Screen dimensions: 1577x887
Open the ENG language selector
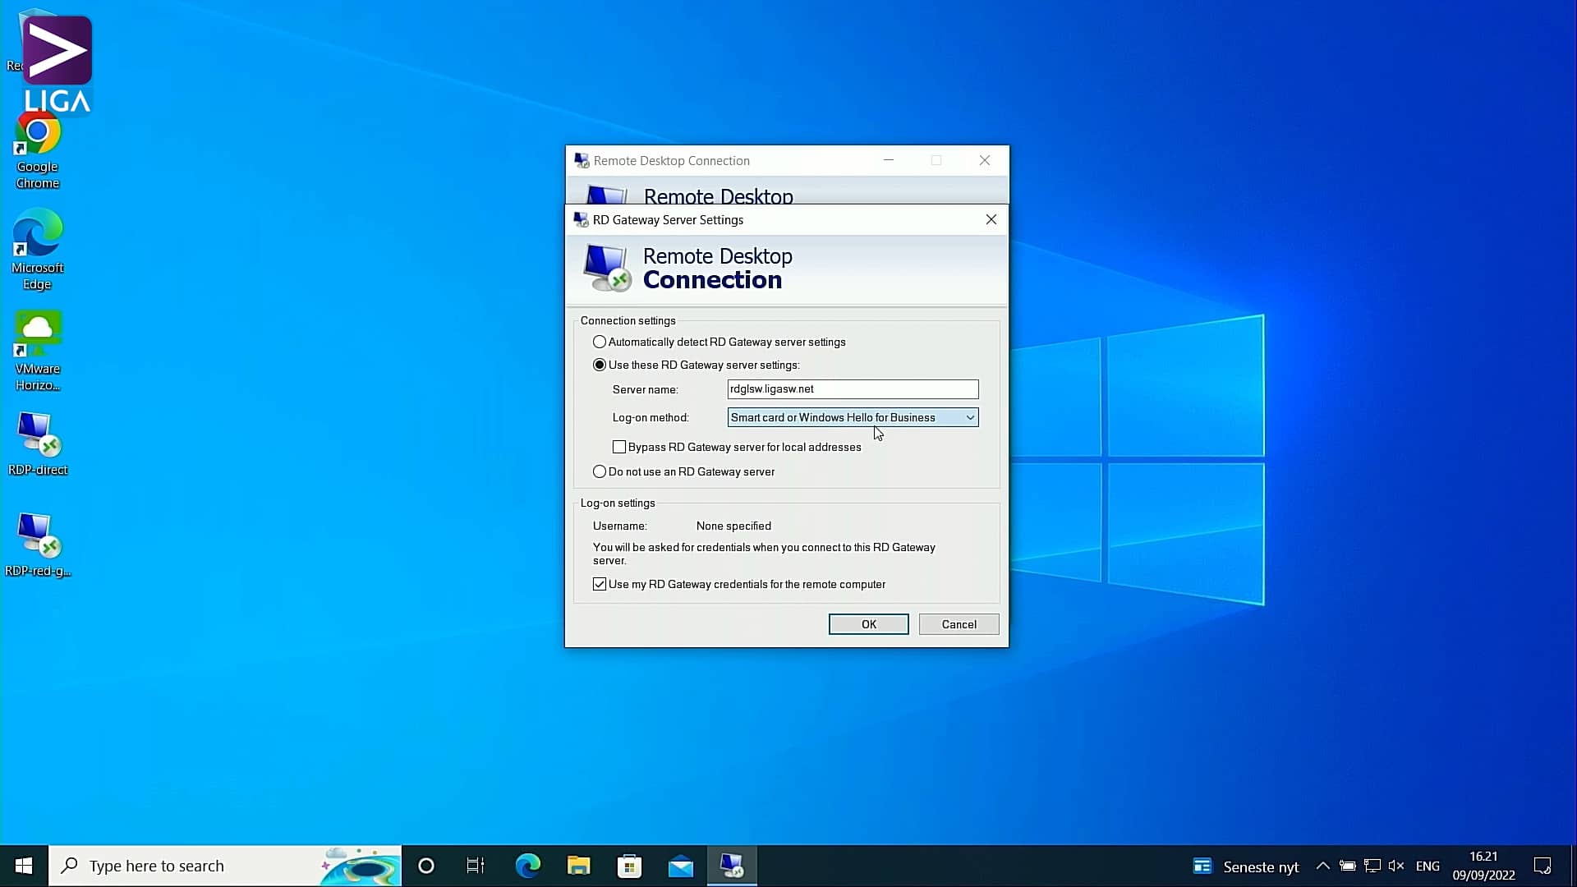(x=1428, y=866)
